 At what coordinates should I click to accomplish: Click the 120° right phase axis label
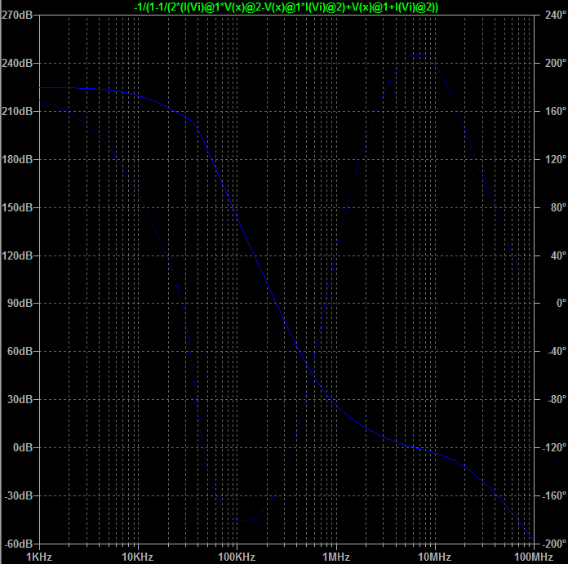pos(555,159)
